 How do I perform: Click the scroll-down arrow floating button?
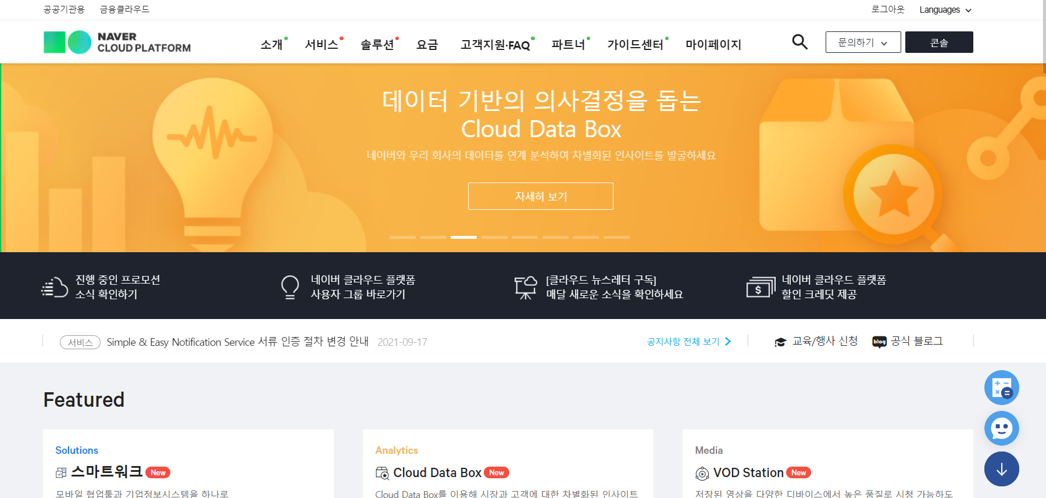pos(1001,469)
